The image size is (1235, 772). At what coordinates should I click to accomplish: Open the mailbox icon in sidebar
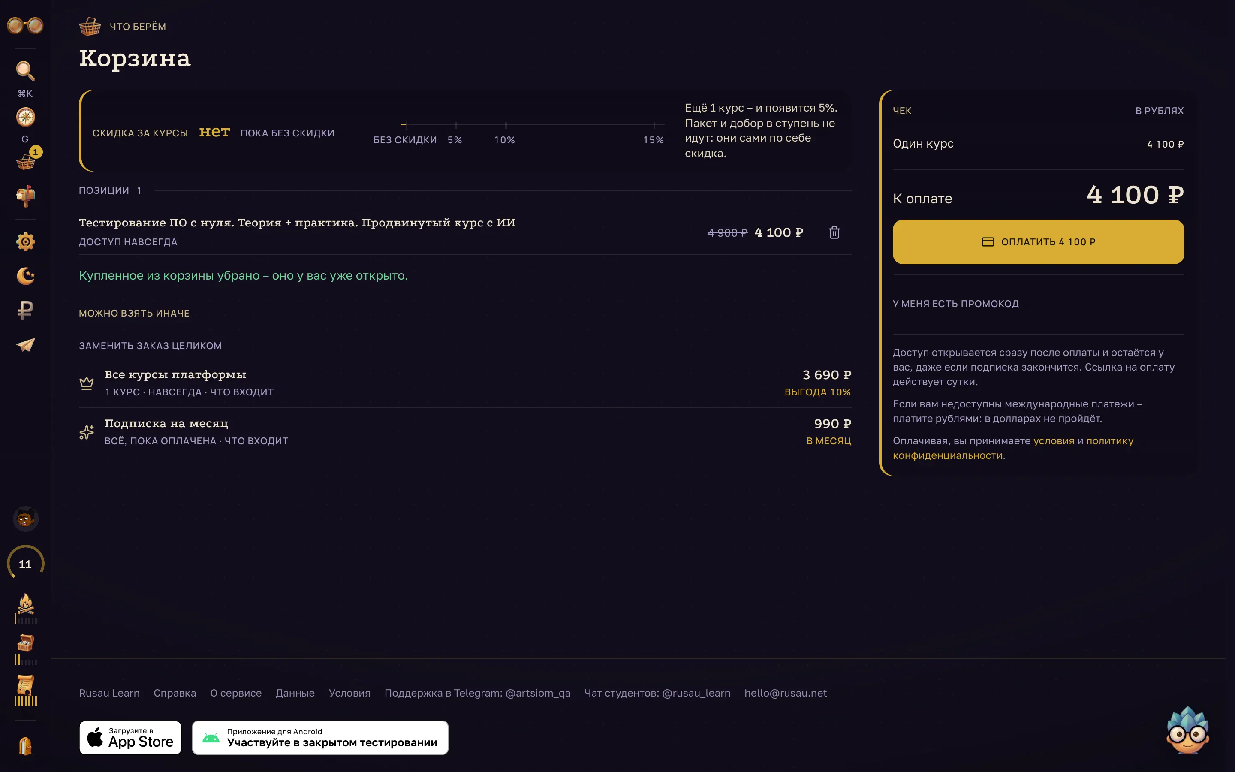[x=26, y=196]
